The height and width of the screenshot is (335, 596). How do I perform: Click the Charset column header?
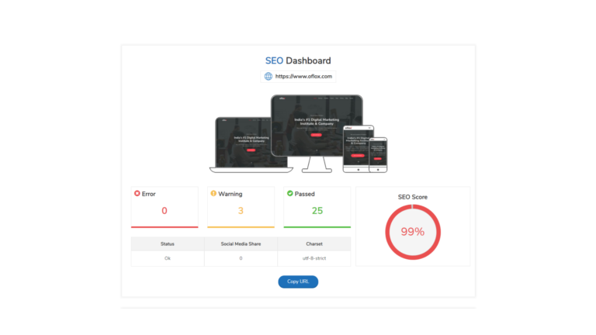(314, 243)
